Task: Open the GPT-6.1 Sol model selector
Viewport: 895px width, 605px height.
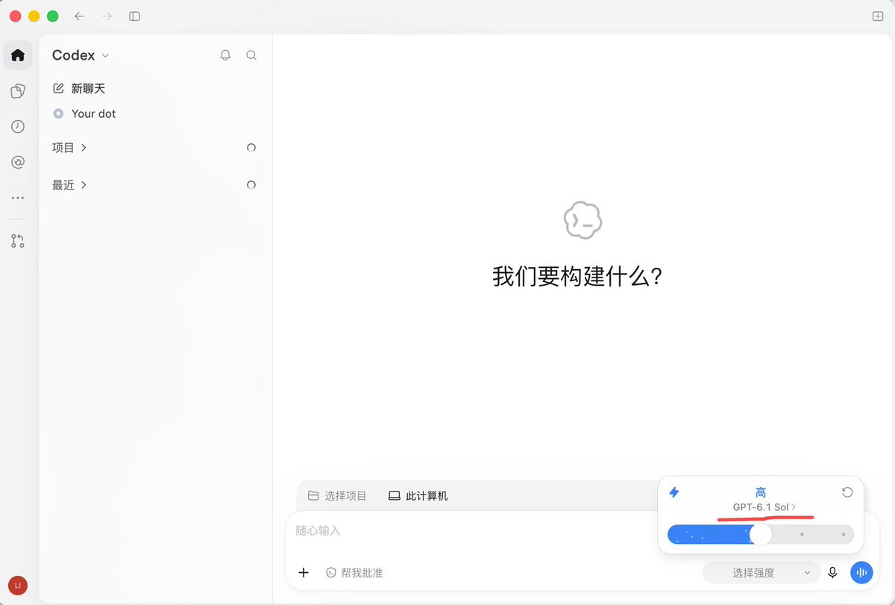Action: click(764, 507)
